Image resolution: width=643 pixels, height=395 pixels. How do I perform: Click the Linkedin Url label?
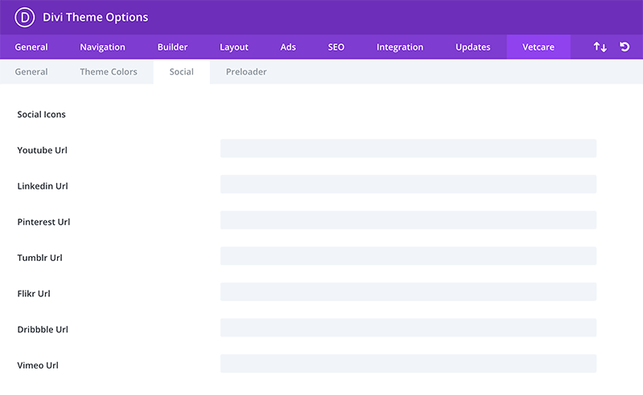[43, 186]
